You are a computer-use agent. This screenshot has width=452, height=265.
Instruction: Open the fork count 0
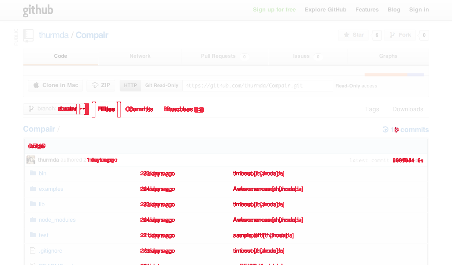tap(424, 35)
